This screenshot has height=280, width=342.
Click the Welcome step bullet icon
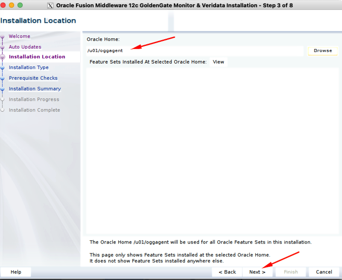[x=3, y=37]
